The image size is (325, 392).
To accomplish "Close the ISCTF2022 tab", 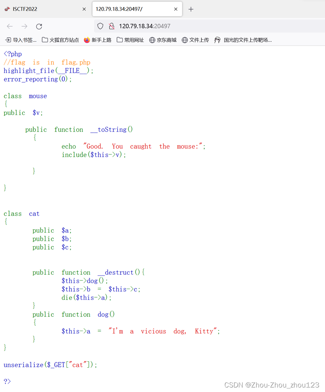I will (x=84, y=8).
